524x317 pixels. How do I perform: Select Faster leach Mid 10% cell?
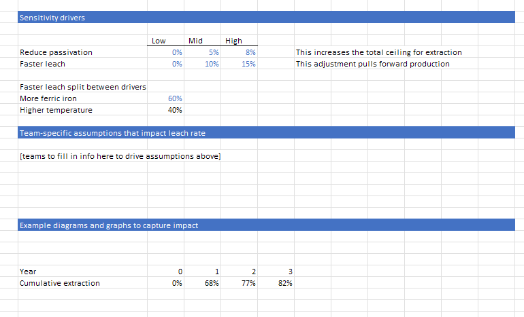[203, 64]
